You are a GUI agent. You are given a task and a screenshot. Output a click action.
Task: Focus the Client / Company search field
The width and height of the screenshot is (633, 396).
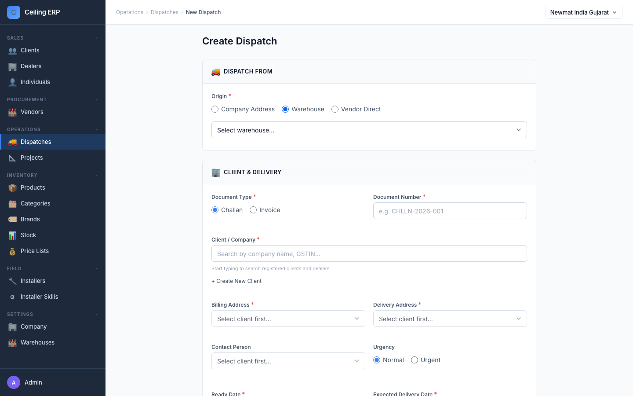pos(369,253)
